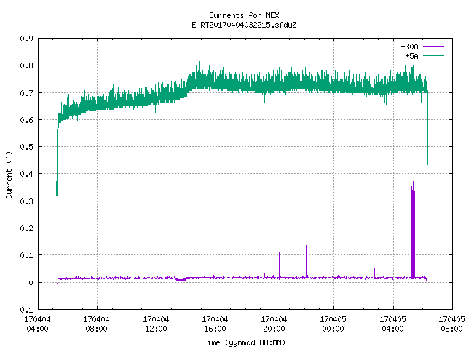Click the 0.5 y-axis tick label
The height and width of the screenshot is (349, 466).
pyautogui.click(x=26, y=147)
